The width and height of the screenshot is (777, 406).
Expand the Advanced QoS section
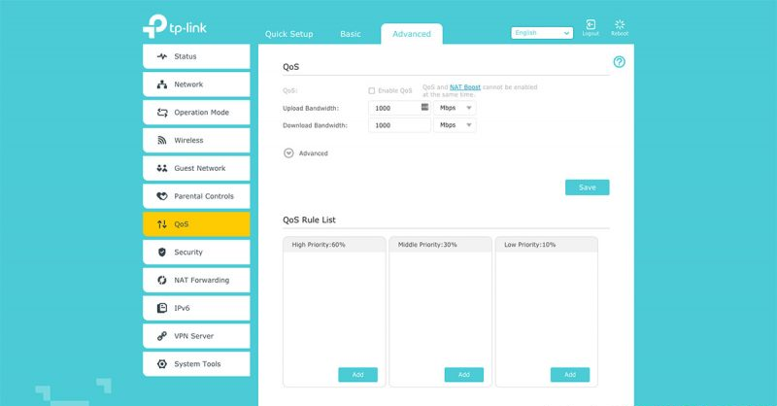click(288, 153)
